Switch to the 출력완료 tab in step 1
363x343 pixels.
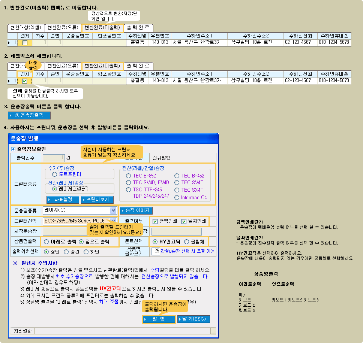pyautogui.click(x=138, y=27)
